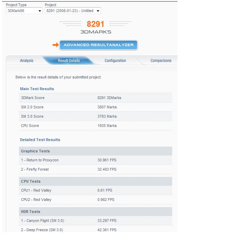Open the Project Type dropdown showing 3DMark06

coord(24,11)
